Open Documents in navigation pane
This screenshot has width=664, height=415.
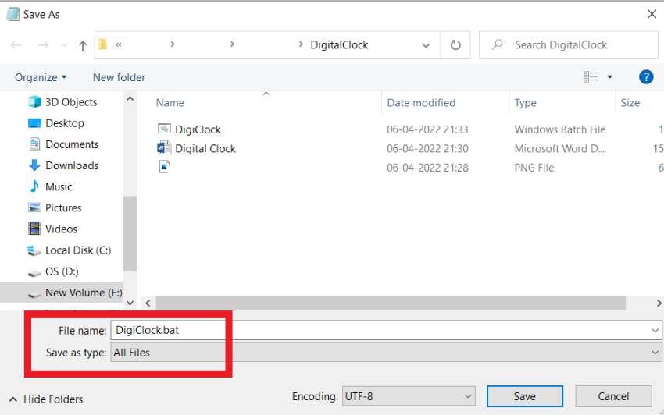pos(72,144)
